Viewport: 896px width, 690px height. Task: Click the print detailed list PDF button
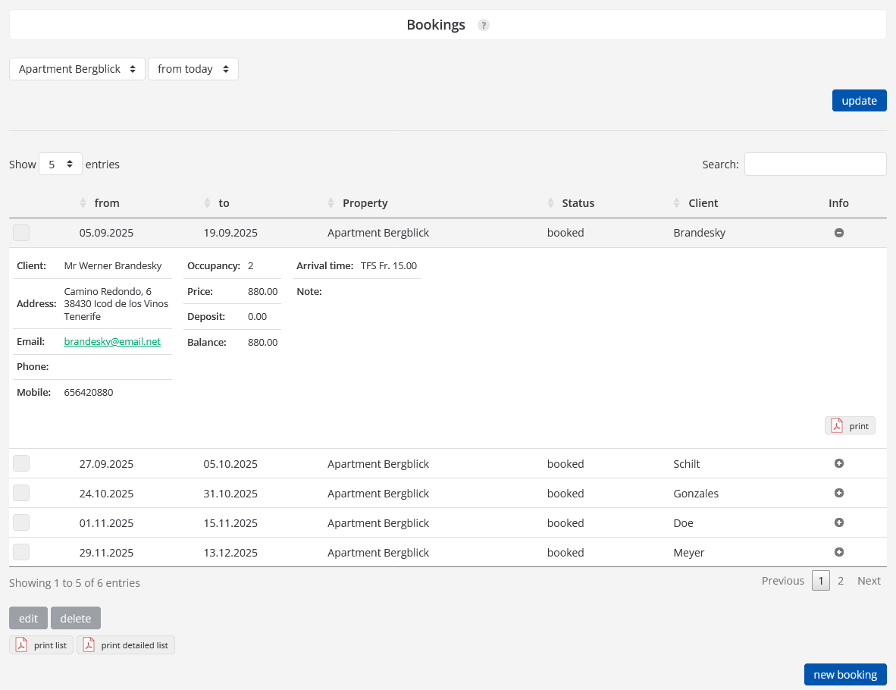coord(126,645)
